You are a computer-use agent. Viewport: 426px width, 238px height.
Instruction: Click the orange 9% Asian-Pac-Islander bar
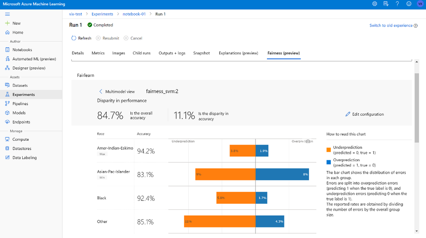(225, 174)
